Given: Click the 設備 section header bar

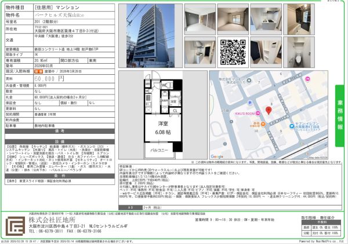Looking at the screenshot, I should point(60,141).
